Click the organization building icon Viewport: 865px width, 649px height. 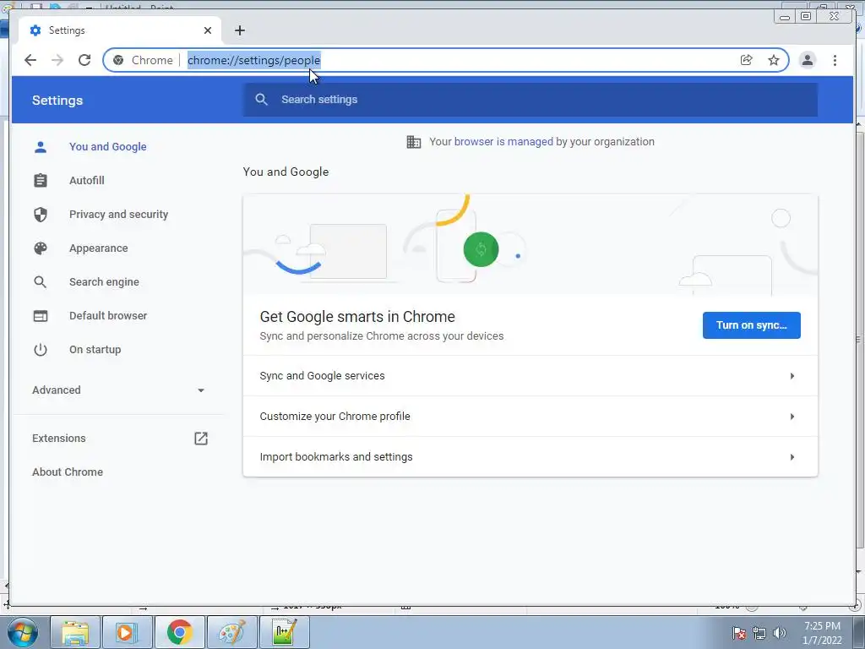[x=414, y=142]
